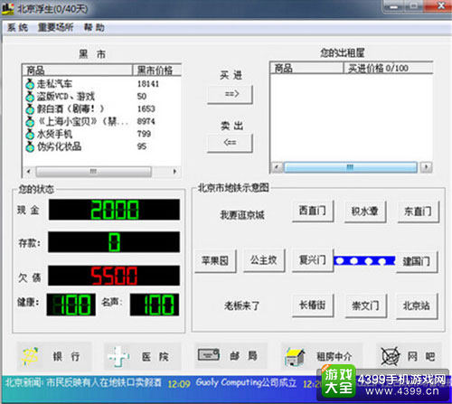452x404 pixels.
Task: Click the app icon in title bar
Action: click(x=8, y=8)
